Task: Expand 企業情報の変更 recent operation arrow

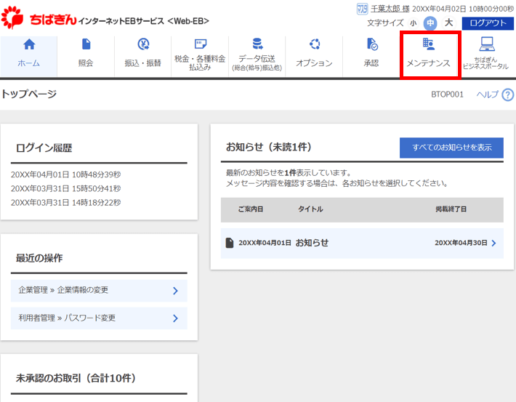Action: coord(175,290)
